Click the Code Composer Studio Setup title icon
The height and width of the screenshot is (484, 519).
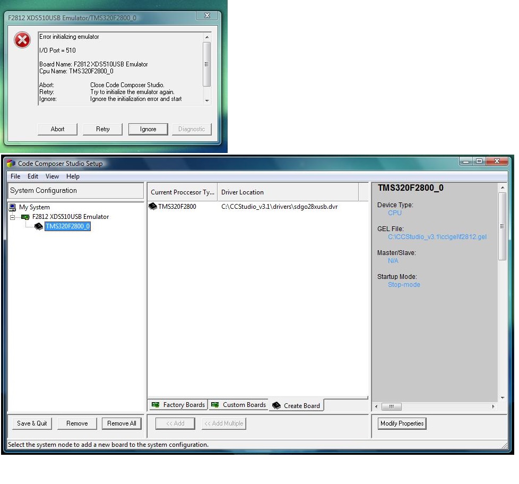(x=11, y=163)
